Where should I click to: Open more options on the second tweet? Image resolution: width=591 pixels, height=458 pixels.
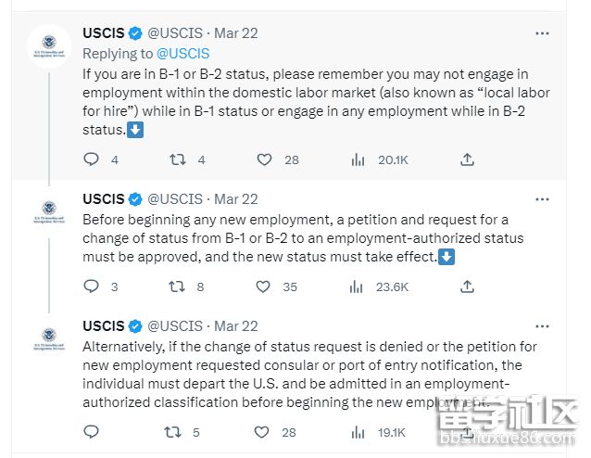(542, 199)
